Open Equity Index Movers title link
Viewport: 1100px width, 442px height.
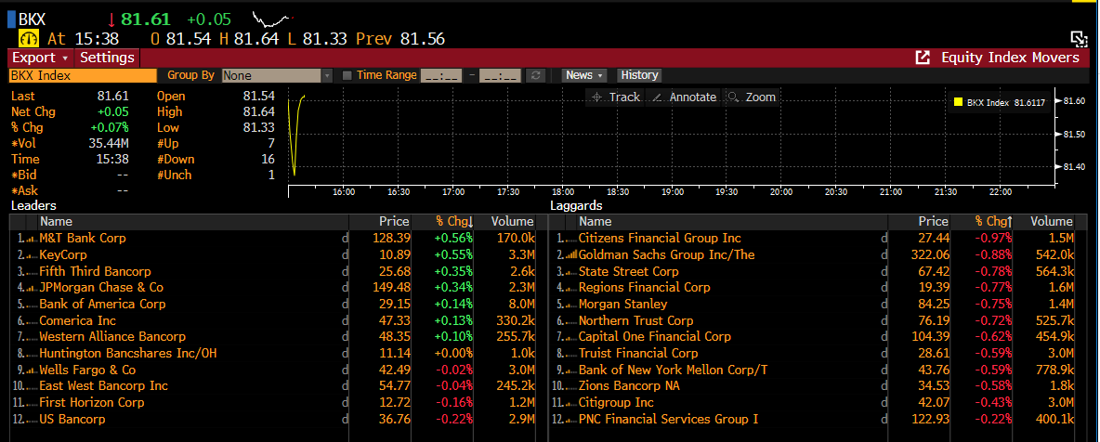point(1010,58)
